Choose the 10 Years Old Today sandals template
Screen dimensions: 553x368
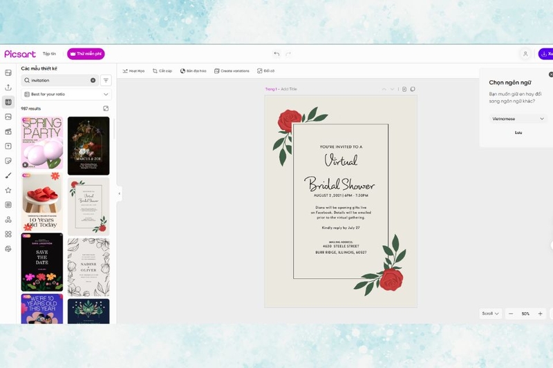pos(42,202)
